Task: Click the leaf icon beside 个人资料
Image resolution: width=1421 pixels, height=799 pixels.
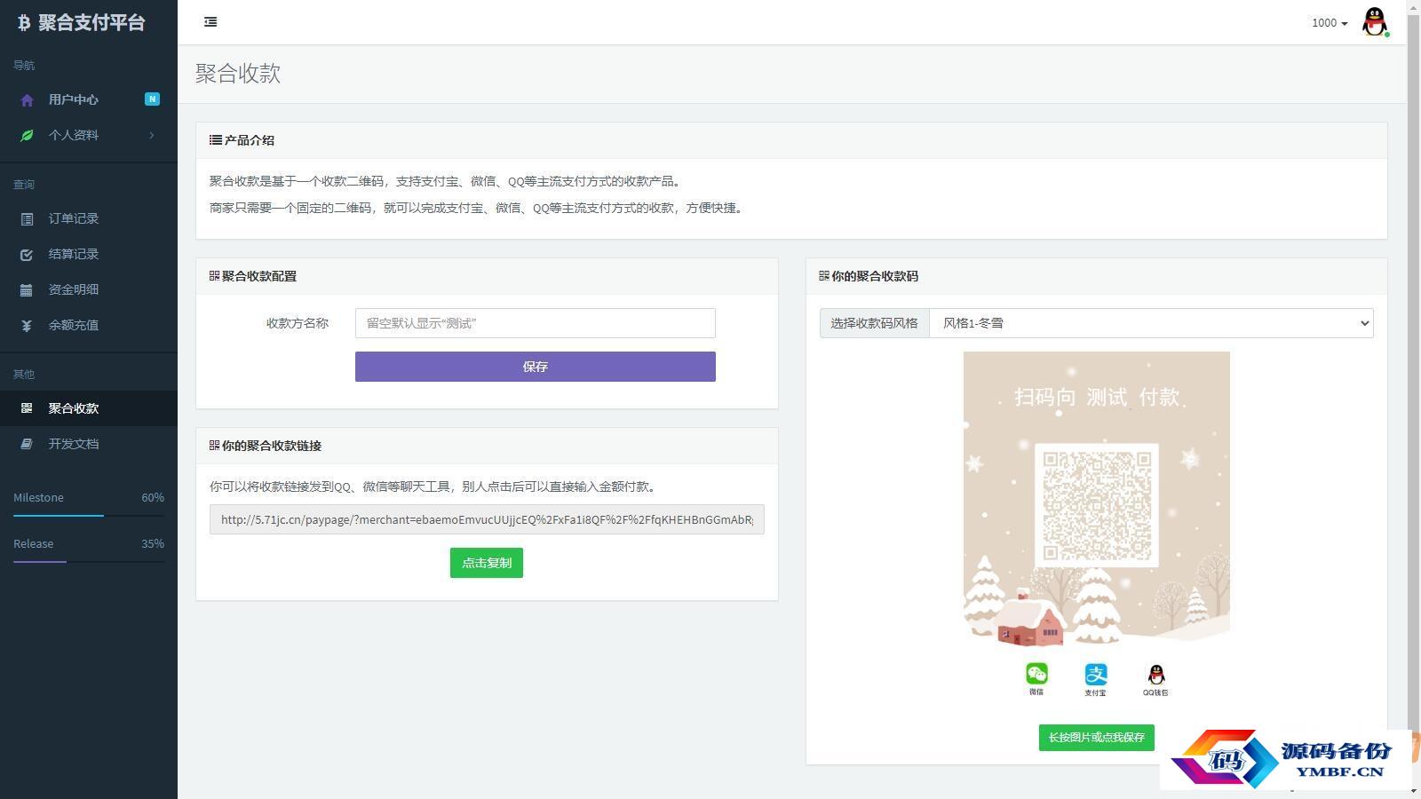Action: (27, 136)
